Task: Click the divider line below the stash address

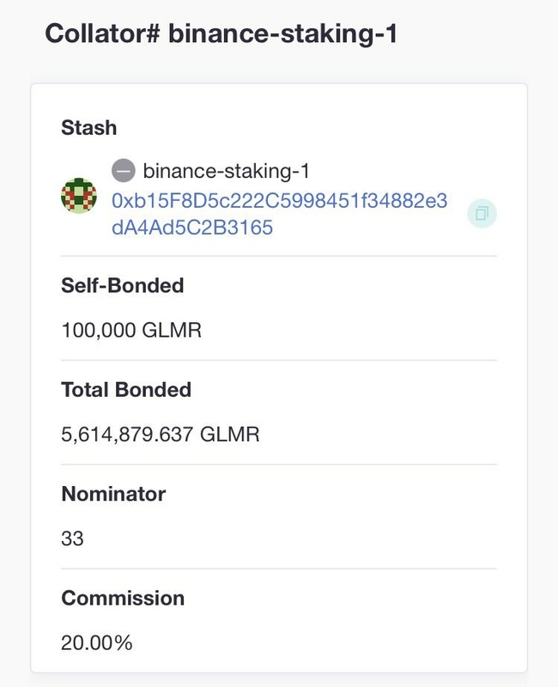Action: point(279,256)
